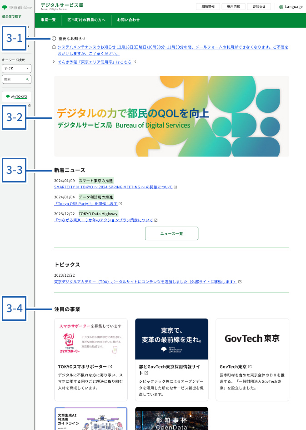Click the chevron before でんき予報 link

[x=54, y=62]
